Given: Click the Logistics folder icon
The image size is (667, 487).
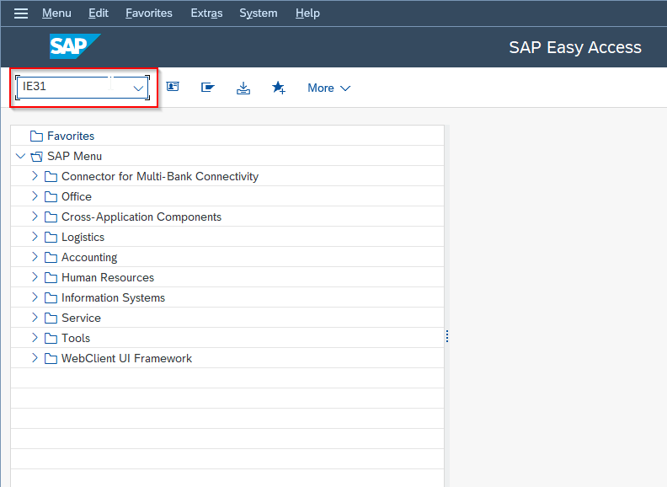Looking at the screenshot, I should (51, 237).
